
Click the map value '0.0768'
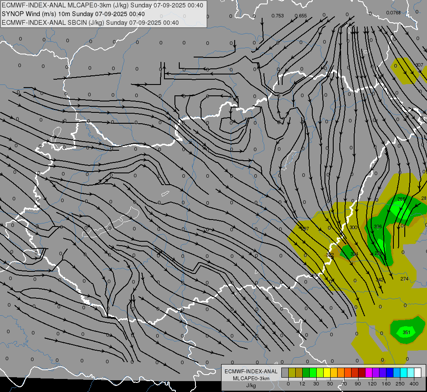point(393,13)
